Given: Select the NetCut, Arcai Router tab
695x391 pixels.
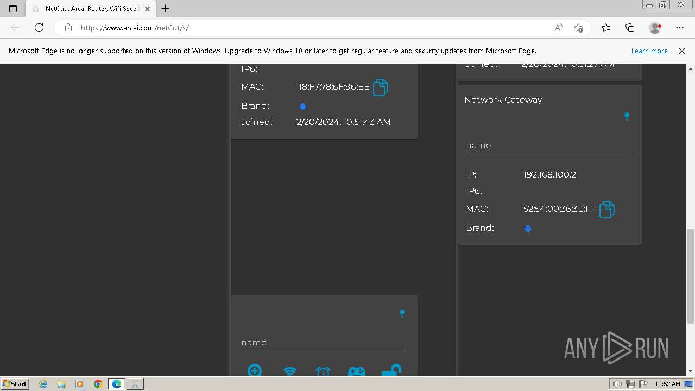Looking at the screenshot, I should [x=91, y=9].
